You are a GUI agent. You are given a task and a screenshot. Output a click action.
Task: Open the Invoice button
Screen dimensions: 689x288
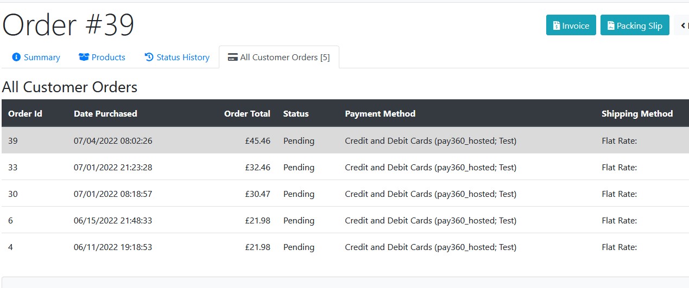point(571,25)
